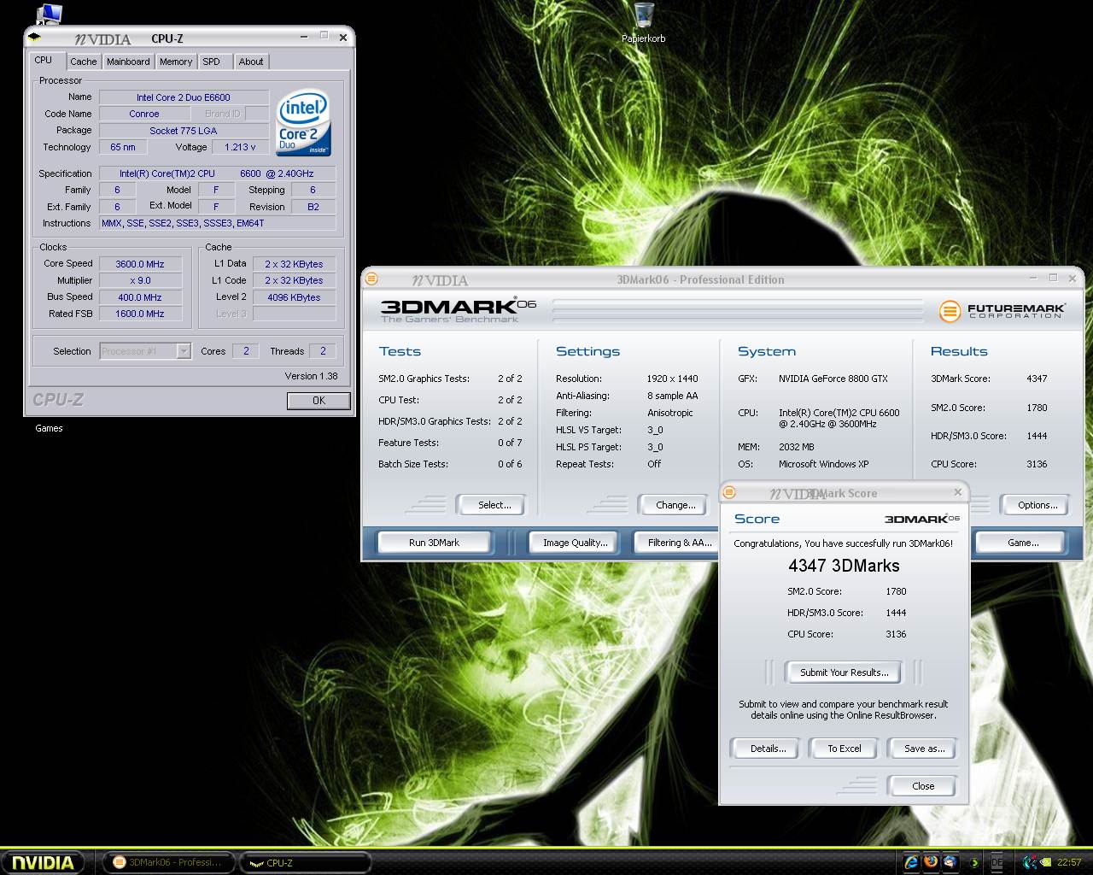Click the Revision B2 value
Image resolution: width=1093 pixels, height=875 pixels.
[x=313, y=207]
